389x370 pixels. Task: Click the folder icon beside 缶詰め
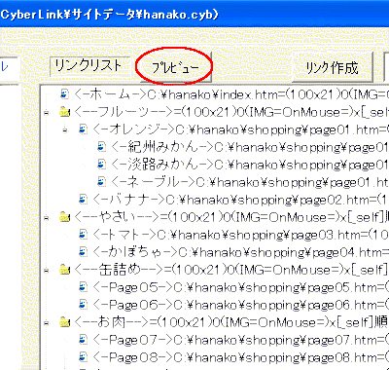click(65, 270)
